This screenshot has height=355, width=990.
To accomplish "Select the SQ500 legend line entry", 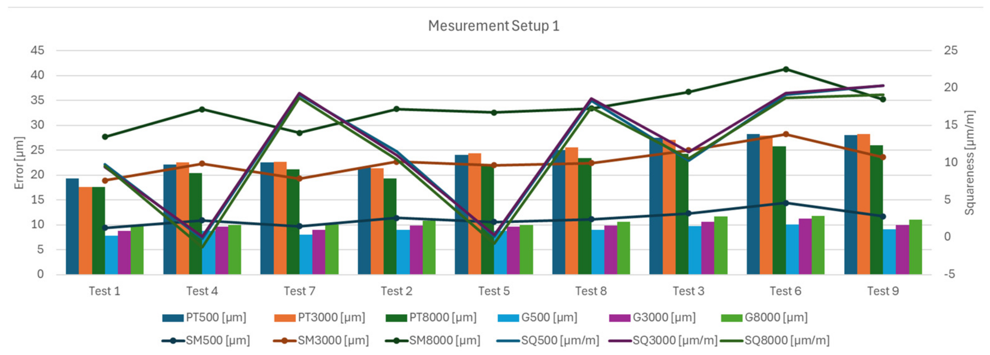I will [x=508, y=341].
